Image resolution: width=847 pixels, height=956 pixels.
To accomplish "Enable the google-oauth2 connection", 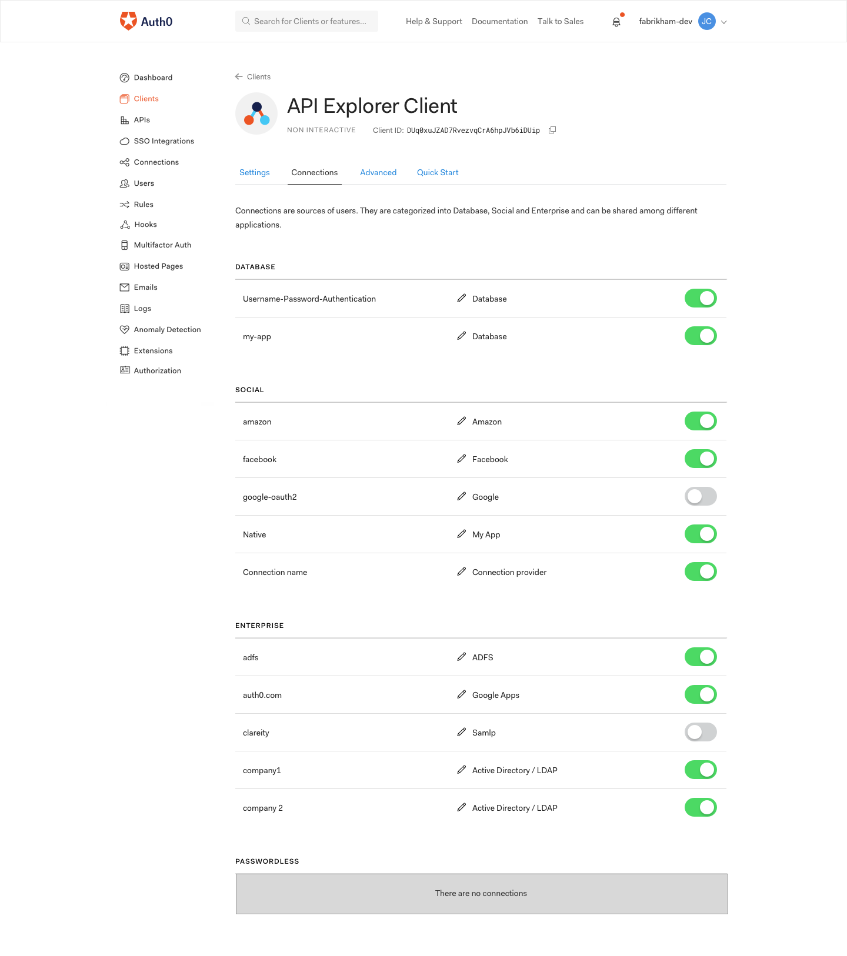I will (700, 496).
